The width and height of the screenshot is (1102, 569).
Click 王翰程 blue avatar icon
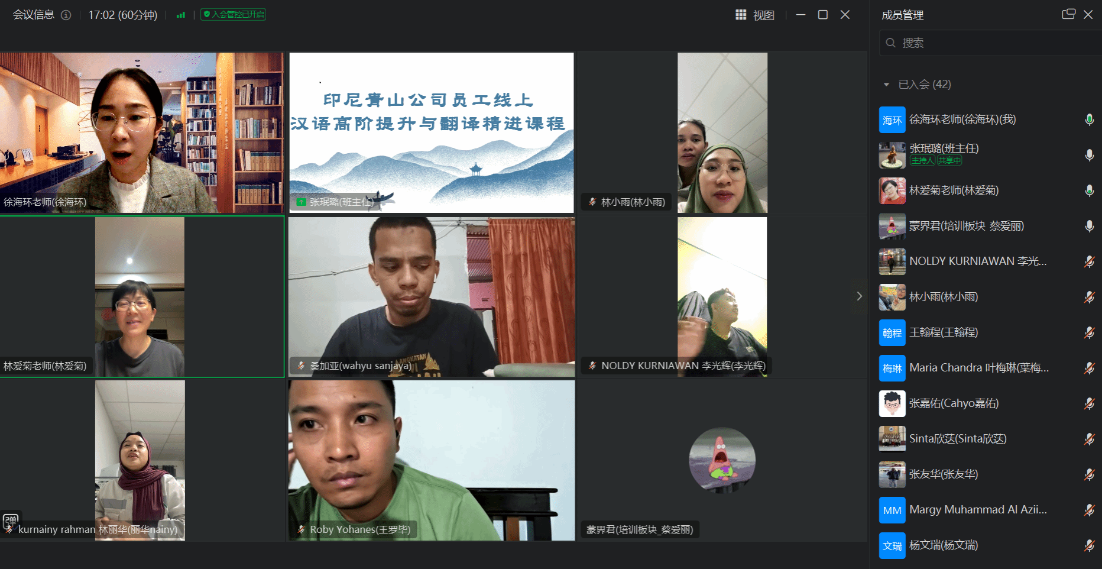coord(892,332)
